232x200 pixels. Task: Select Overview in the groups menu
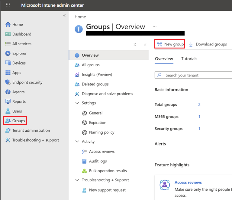[109, 55]
